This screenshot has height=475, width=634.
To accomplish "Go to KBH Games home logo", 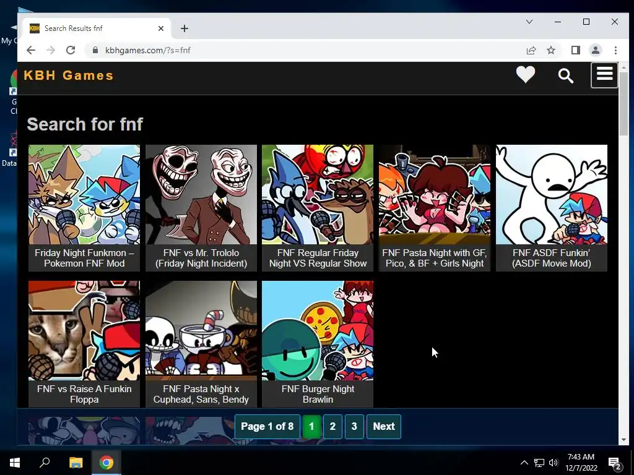I will [x=69, y=75].
